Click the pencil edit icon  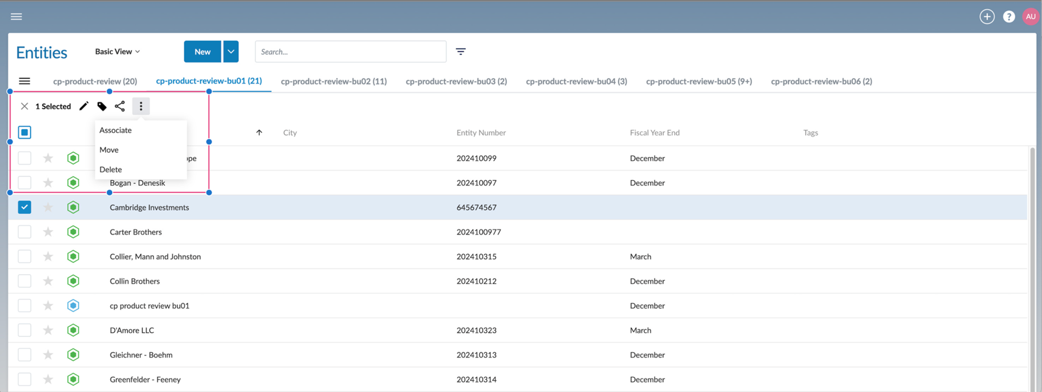pyautogui.click(x=84, y=106)
